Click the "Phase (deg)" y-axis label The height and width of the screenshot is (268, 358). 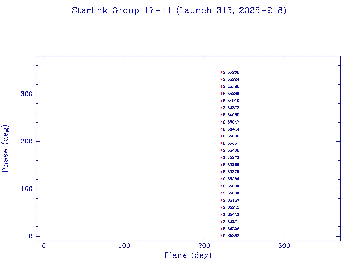pyautogui.click(x=5, y=148)
